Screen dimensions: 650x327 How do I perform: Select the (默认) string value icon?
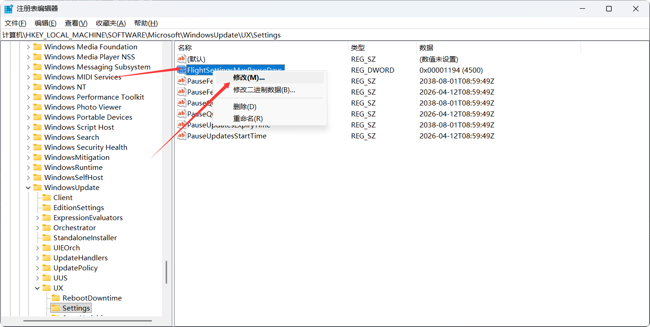click(x=181, y=59)
